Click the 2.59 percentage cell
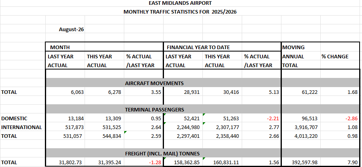This screenshot has width=362, height=167. [156, 136]
